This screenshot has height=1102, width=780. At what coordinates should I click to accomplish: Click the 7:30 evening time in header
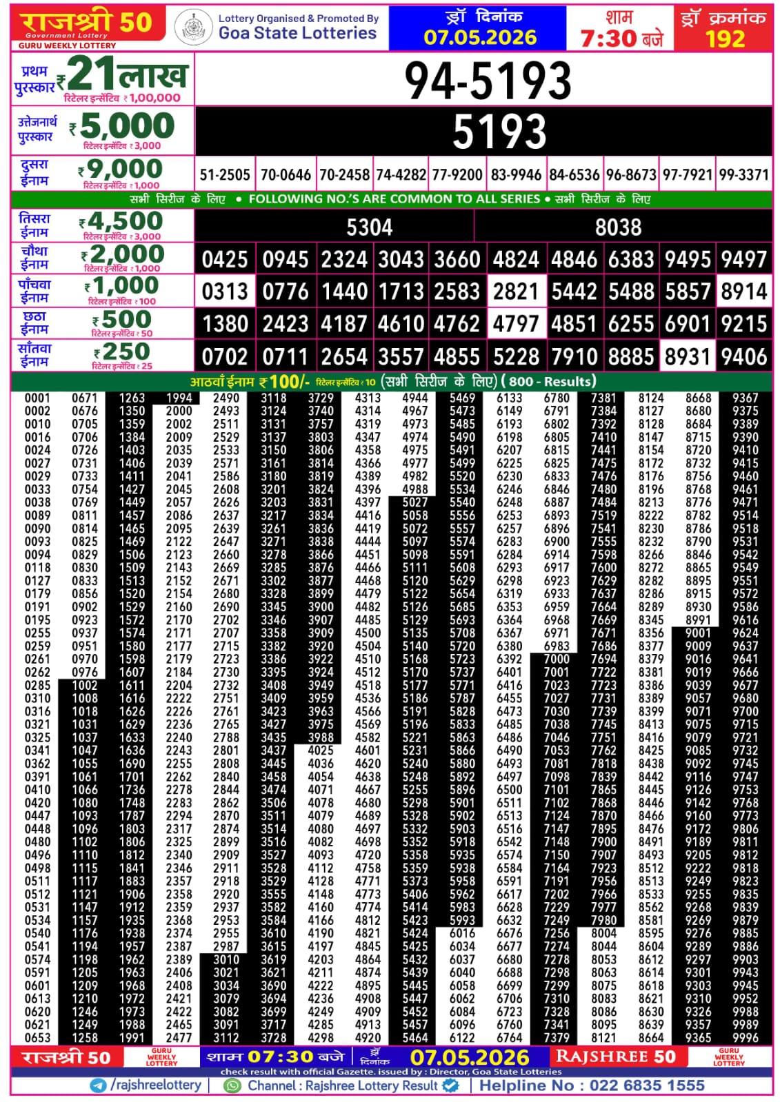coord(622,39)
